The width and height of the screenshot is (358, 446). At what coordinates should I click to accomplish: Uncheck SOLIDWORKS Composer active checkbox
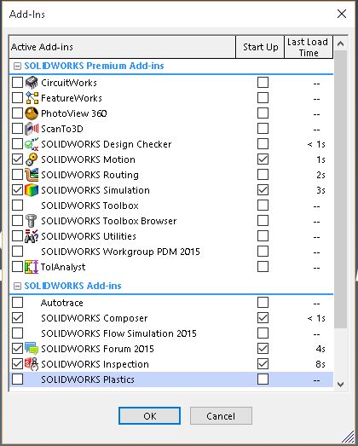[18, 318]
